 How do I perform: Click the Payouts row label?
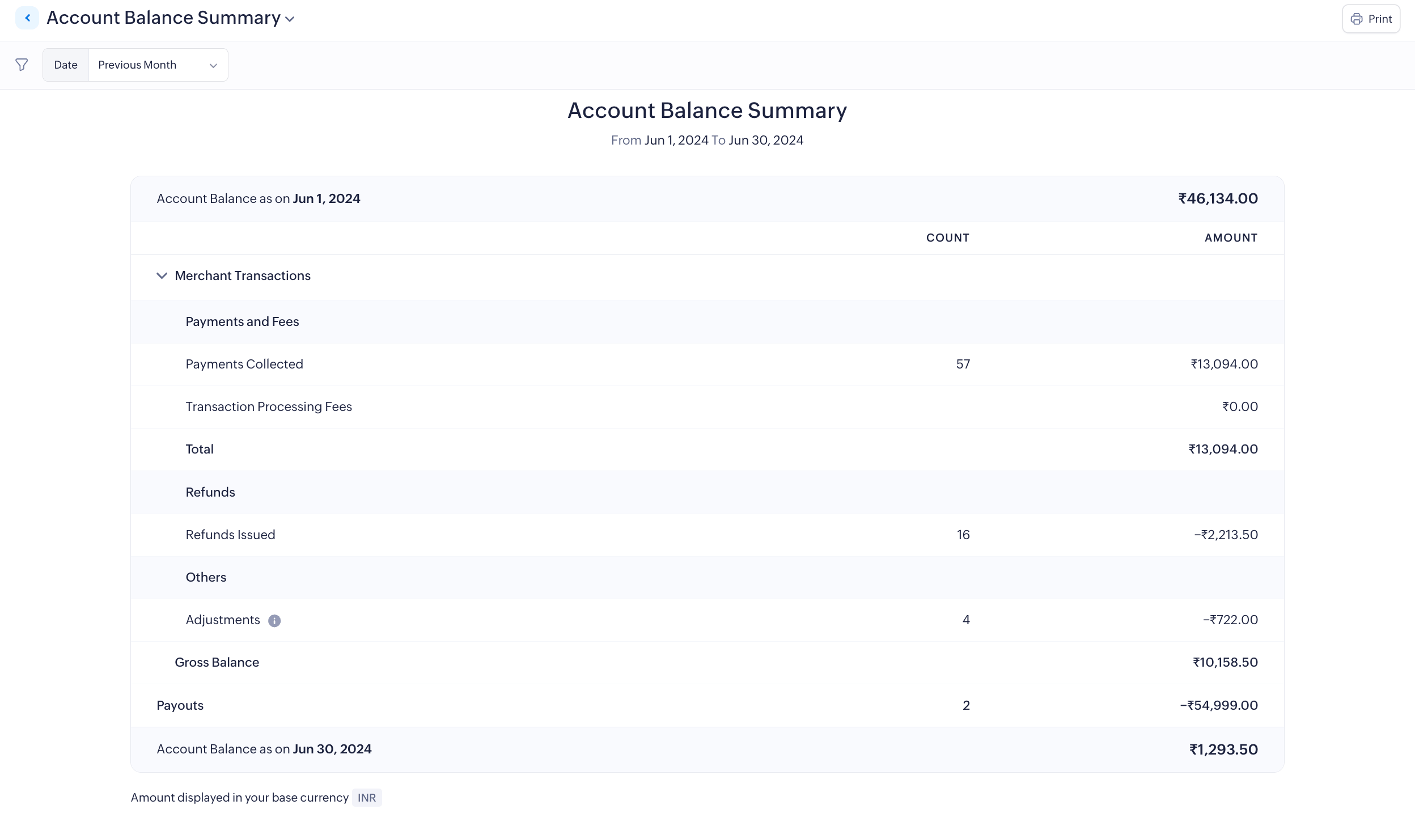(x=180, y=705)
